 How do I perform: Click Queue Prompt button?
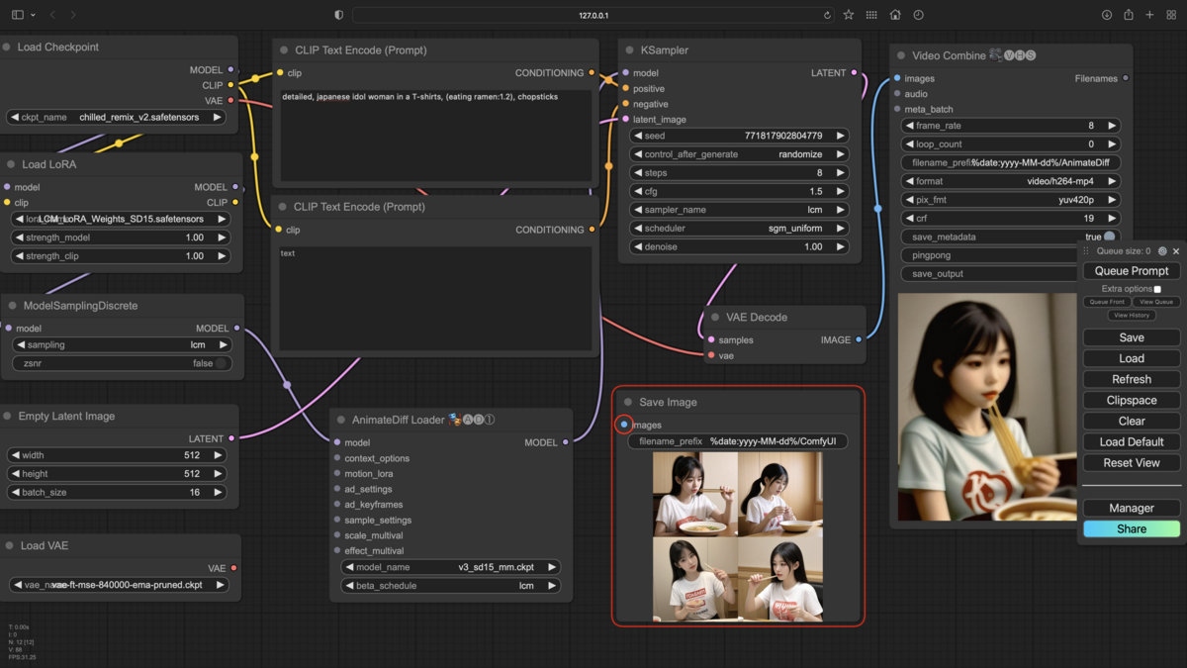pyautogui.click(x=1132, y=271)
